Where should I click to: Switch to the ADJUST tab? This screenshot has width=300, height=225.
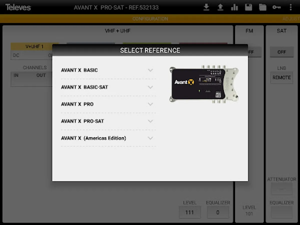291,19
